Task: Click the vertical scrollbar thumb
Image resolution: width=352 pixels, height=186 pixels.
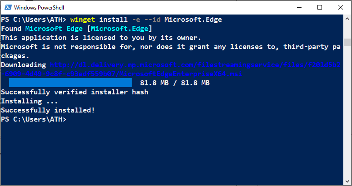Action: pos(347,42)
